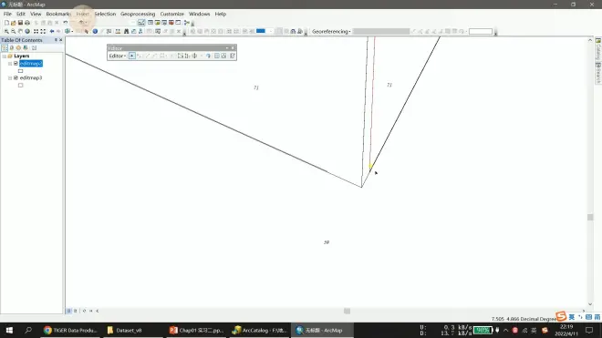Select the Pan hand tool
The height and width of the screenshot is (338, 602).
click(20, 32)
